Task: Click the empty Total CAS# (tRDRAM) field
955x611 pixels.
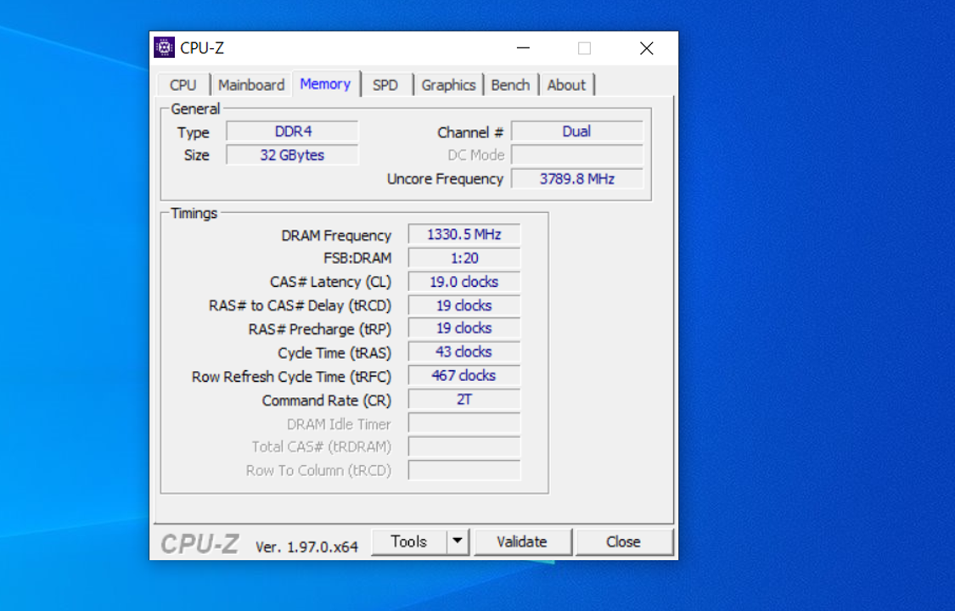Action: pyautogui.click(x=464, y=447)
